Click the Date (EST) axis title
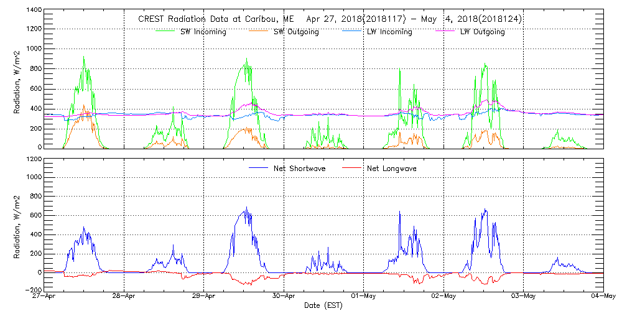This screenshot has width=622, height=311. (323, 305)
